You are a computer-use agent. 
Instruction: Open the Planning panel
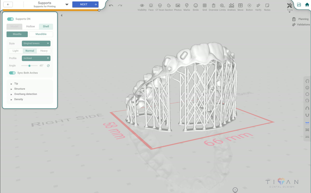click(300, 19)
